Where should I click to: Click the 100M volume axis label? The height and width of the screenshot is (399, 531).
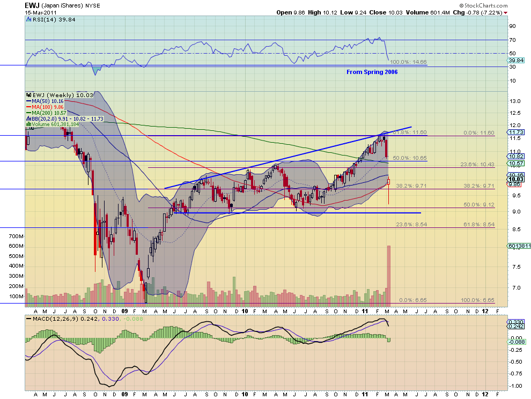pyautogui.click(x=16, y=297)
